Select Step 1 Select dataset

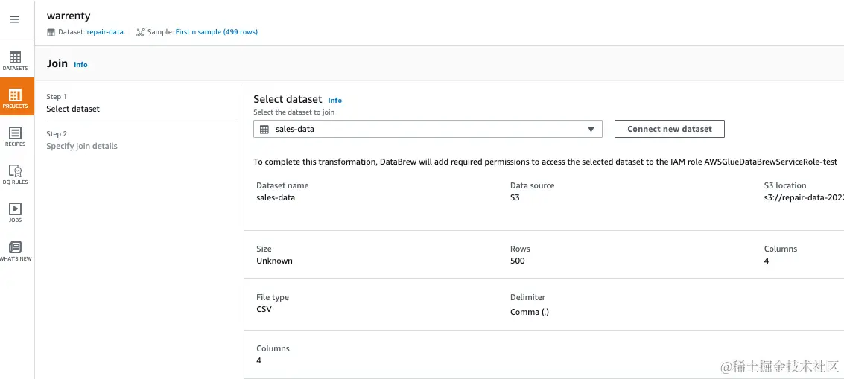[73, 109]
